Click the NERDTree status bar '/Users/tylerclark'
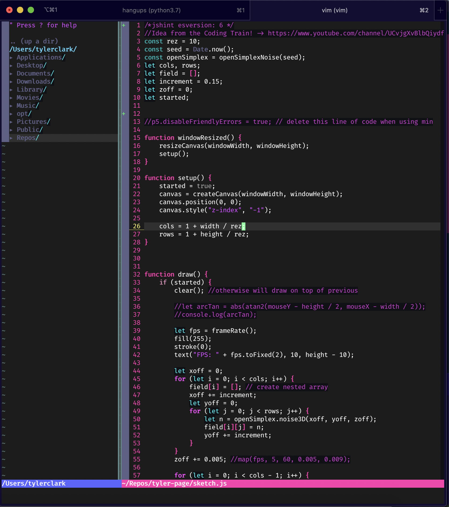The width and height of the screenshot is (449, 507). 61,483
